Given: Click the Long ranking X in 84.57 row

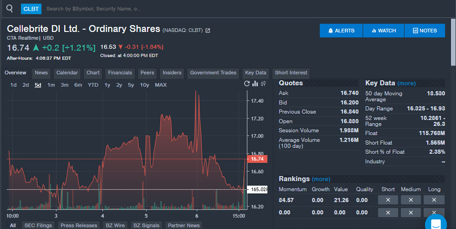Looking at the screenshot, I should (x=434, y=200).
